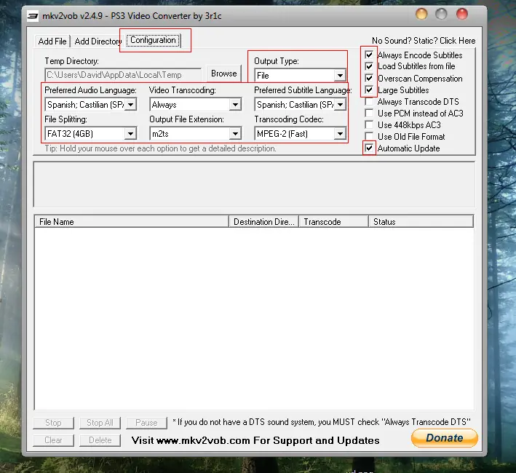Click the Status column header
The width and height of the screenshot is (516, 473).
(x=421, y=222)
